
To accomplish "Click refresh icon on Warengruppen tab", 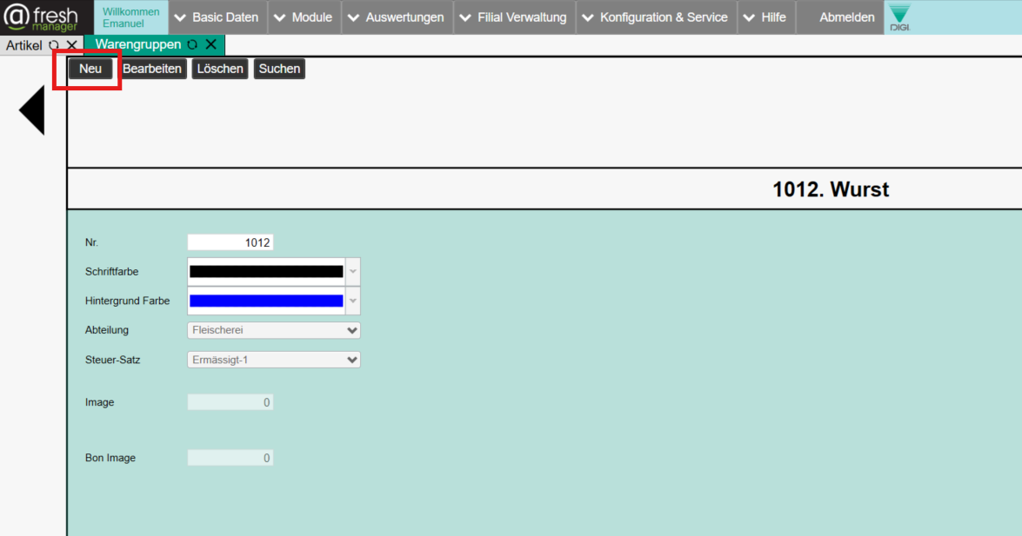I will pos(192,45).
